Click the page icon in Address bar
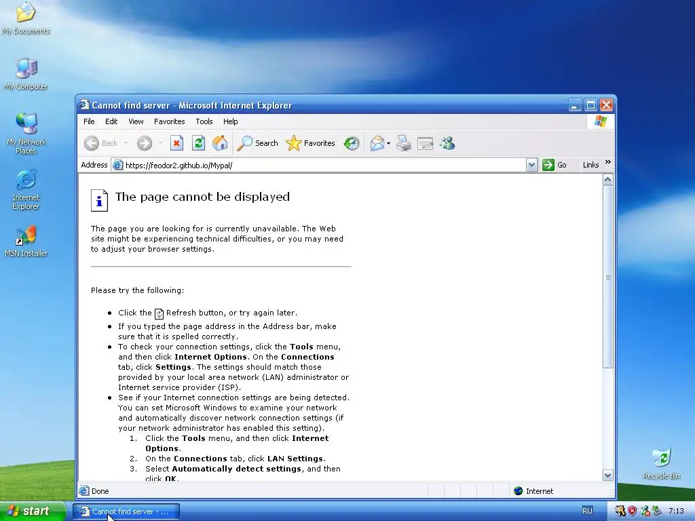 point(117,166)
